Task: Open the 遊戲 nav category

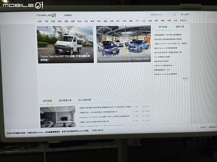Action: point(105,21)
